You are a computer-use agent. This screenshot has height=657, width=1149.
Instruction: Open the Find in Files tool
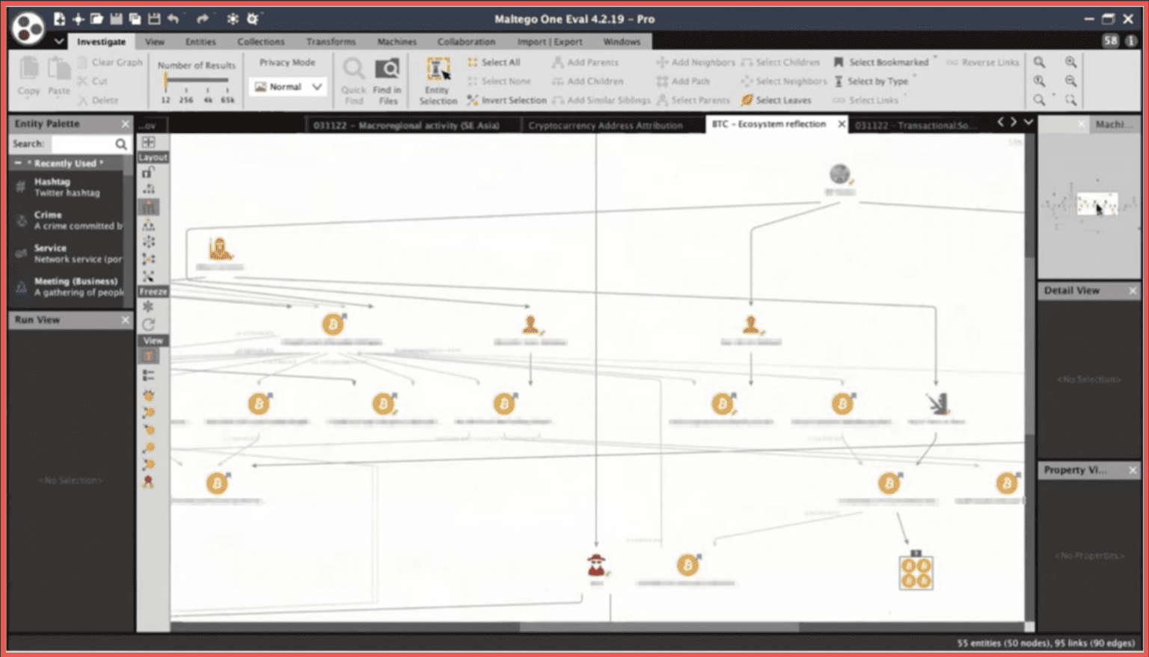point(387,70)
